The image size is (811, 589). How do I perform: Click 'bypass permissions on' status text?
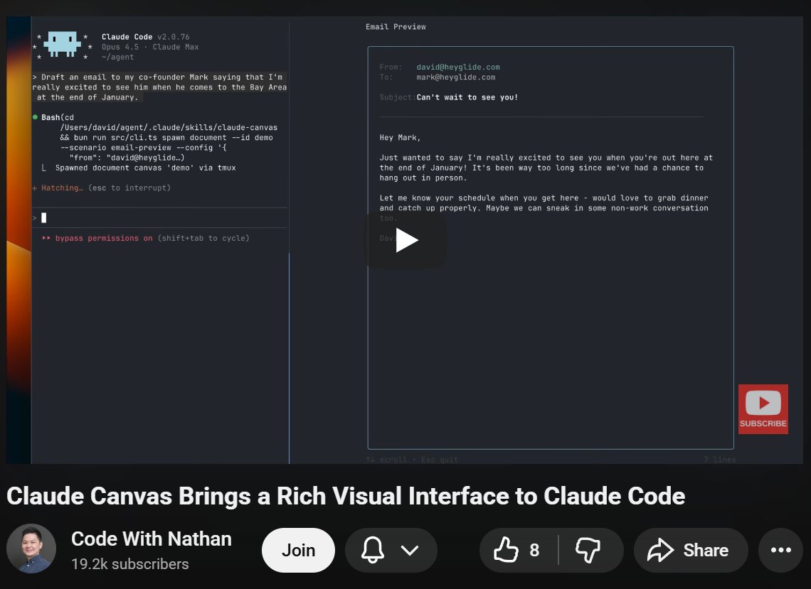pos(104,238)
